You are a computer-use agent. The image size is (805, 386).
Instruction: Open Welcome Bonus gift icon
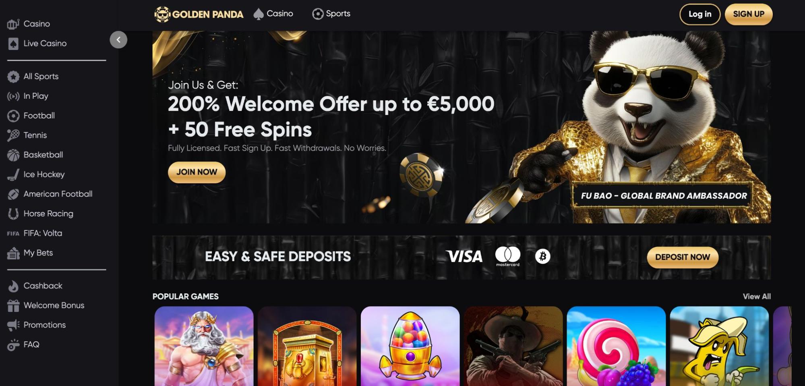click(13, 305)
